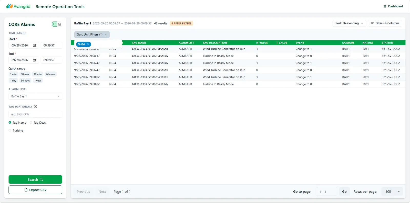Click the ALARMLIST column header
The image size is (410, 203).
[x=186, y=43]
